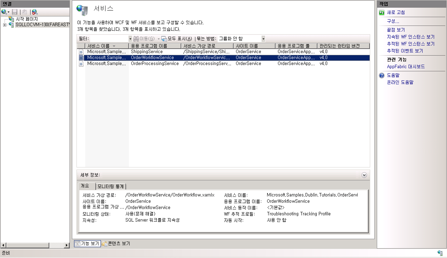Image resolution: width=447 pixels, height=258 pixels.
Task: Click left arrow of connections horizontal scrollbar
Action: coord(3,246)
